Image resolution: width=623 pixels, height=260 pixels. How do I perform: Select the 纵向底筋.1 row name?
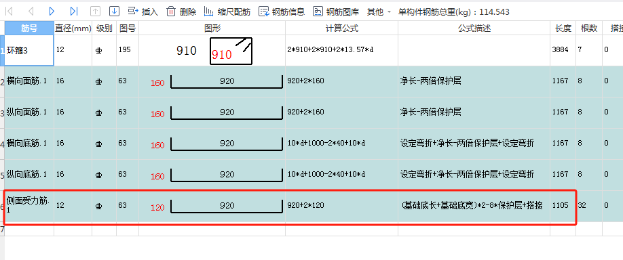(x=29, y=175)
